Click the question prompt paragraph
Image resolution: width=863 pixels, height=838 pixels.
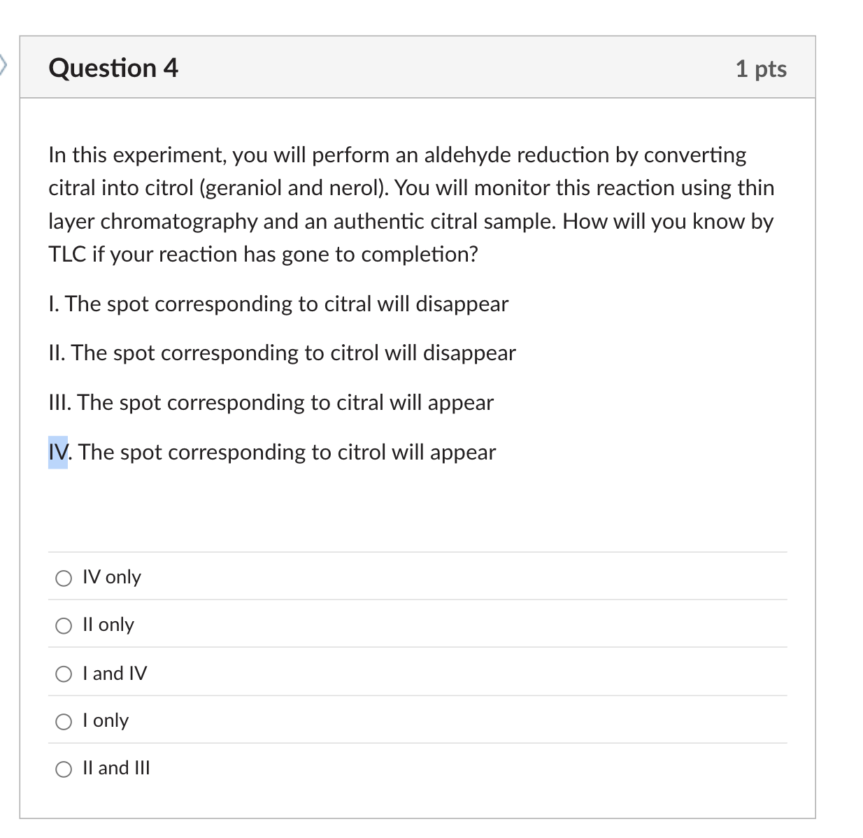(x=411, y=204)
